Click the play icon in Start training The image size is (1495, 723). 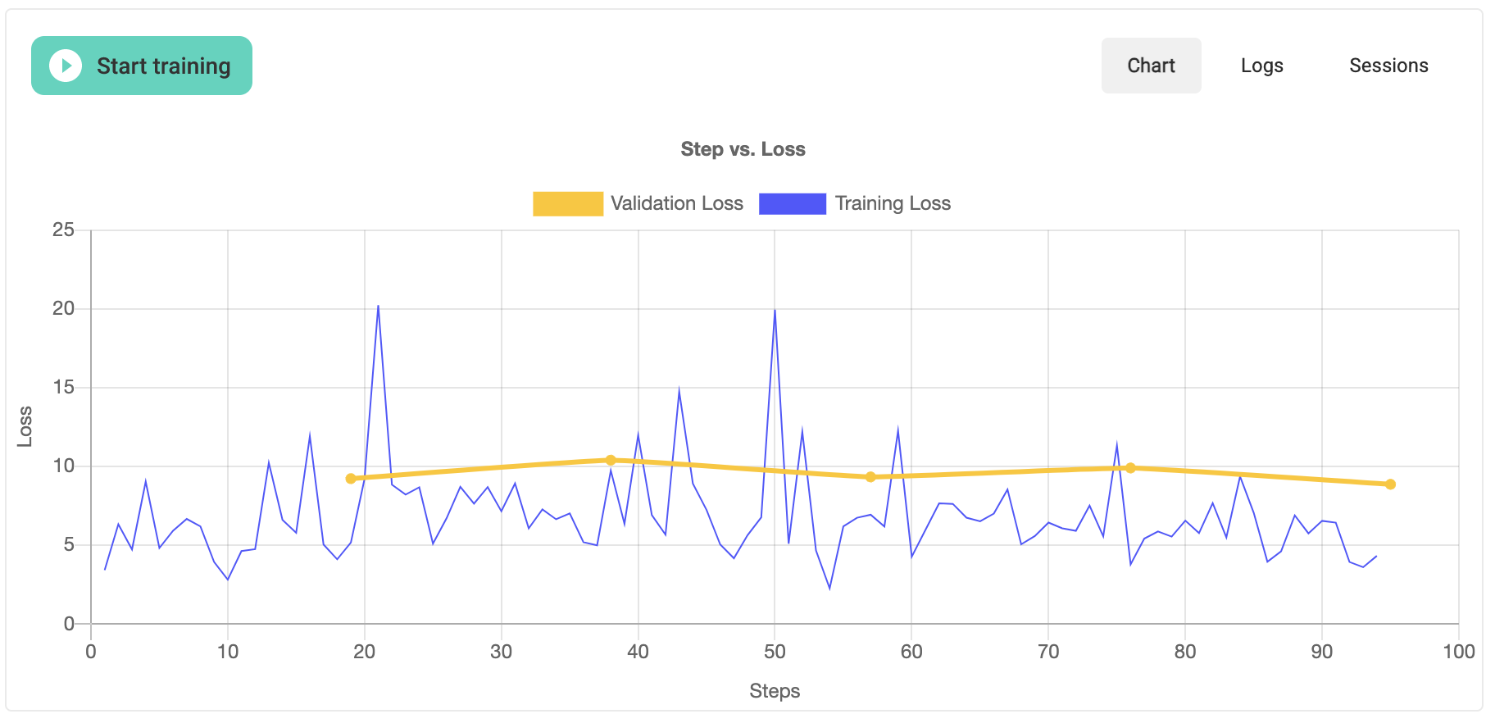(x=66, y=66)
